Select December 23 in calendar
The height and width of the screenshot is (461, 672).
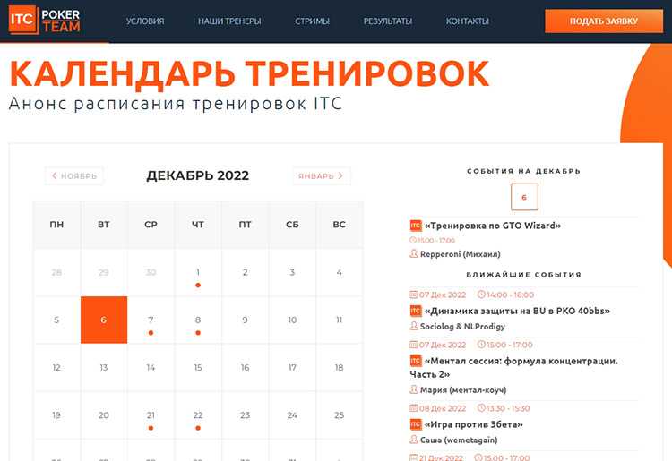click(246, 415)
